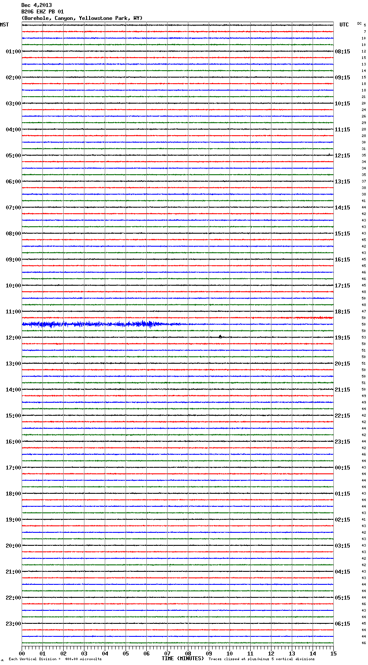Click the small black event spike near 12:00
Screen dimensions: 368x665
coord(220,336)
